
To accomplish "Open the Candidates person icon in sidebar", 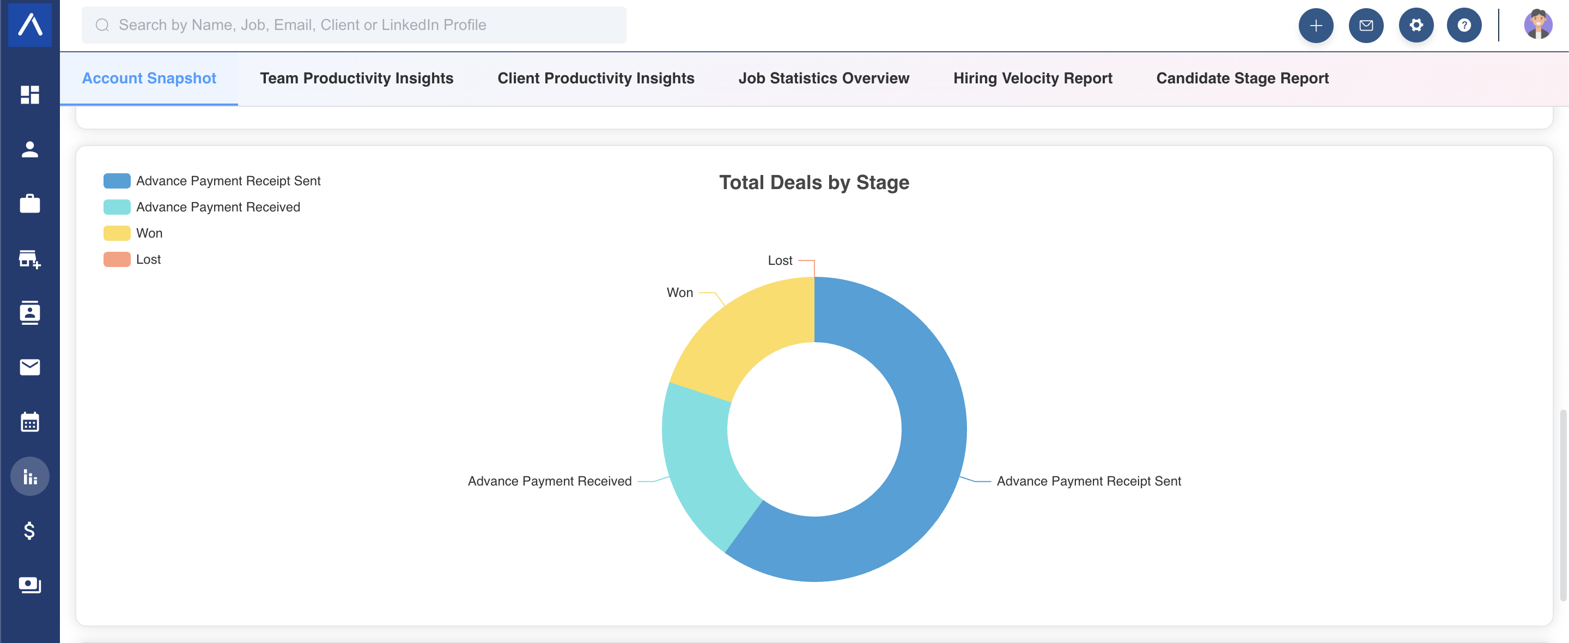I will 29,149.
